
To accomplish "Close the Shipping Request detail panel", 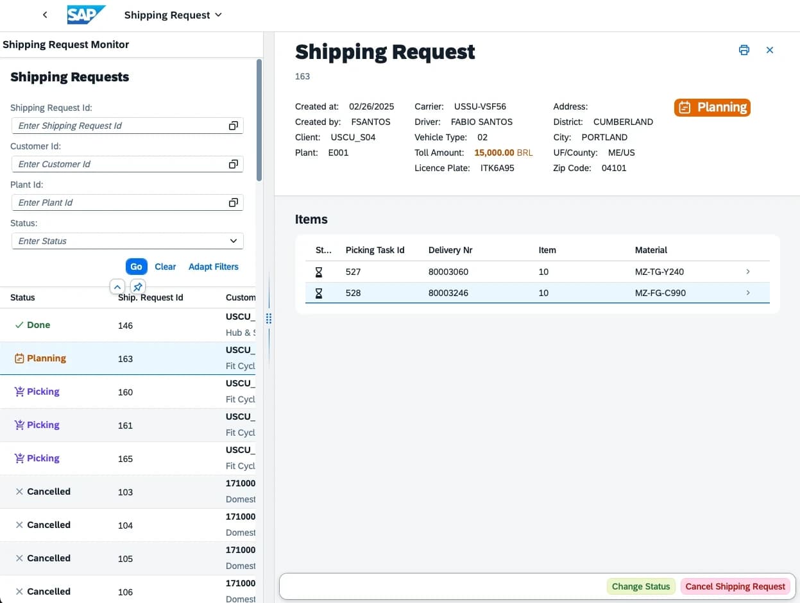I will (770, 50).
